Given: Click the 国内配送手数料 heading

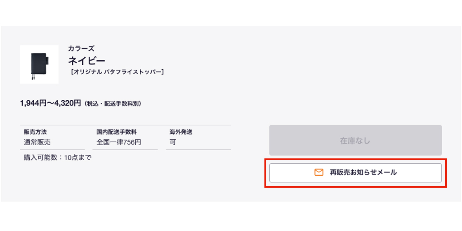Looking at the screenshot, I should pos(117,132).
